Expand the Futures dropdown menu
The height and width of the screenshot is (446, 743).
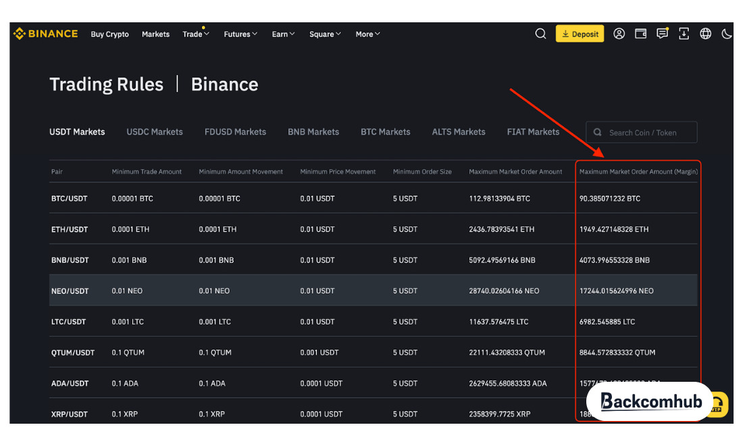coord(240,34)
